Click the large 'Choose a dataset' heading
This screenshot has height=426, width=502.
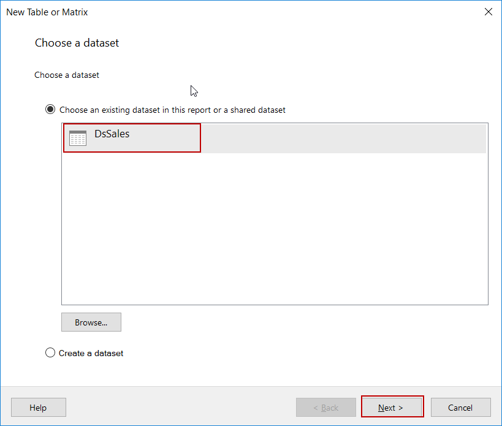tap(77, 43)
